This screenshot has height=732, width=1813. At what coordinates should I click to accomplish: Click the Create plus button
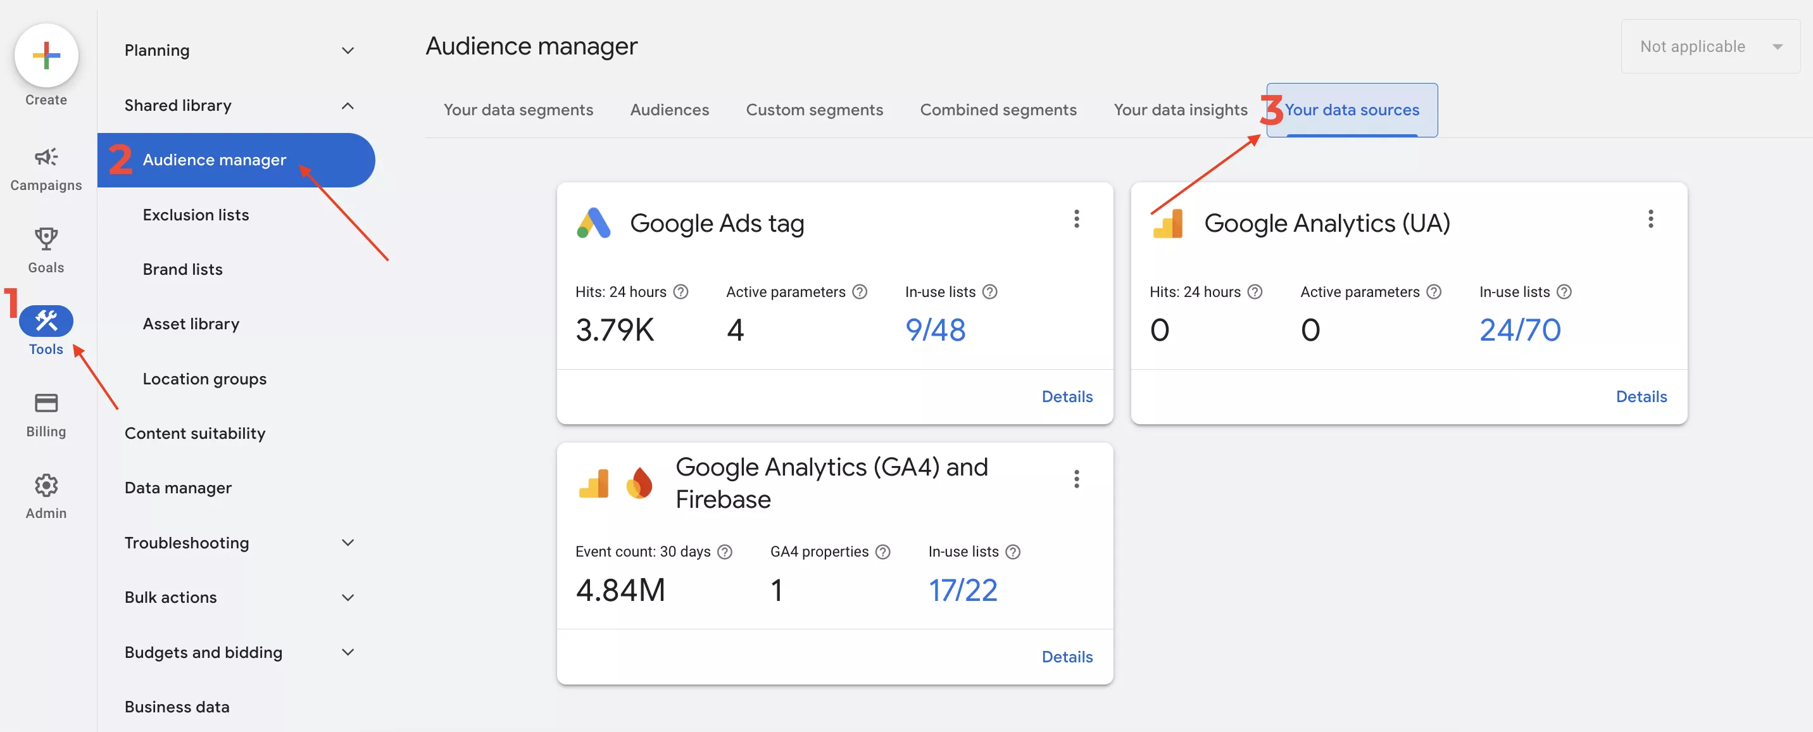(x=46, y=56)
